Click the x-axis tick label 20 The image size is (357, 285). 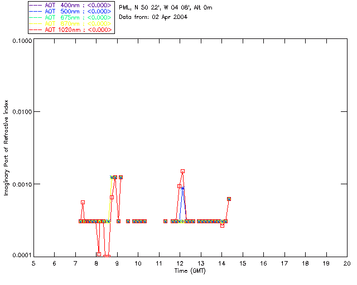[347, 263]
